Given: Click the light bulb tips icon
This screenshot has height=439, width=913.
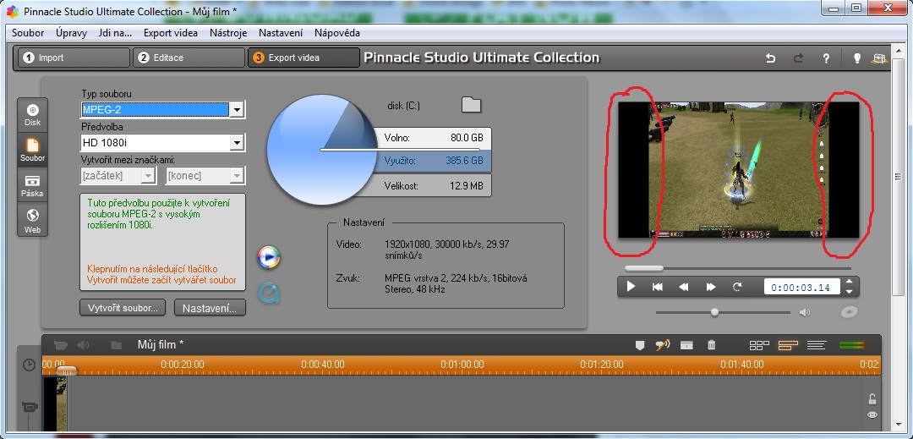Looking at the screenshot, I should coord(857,58).
